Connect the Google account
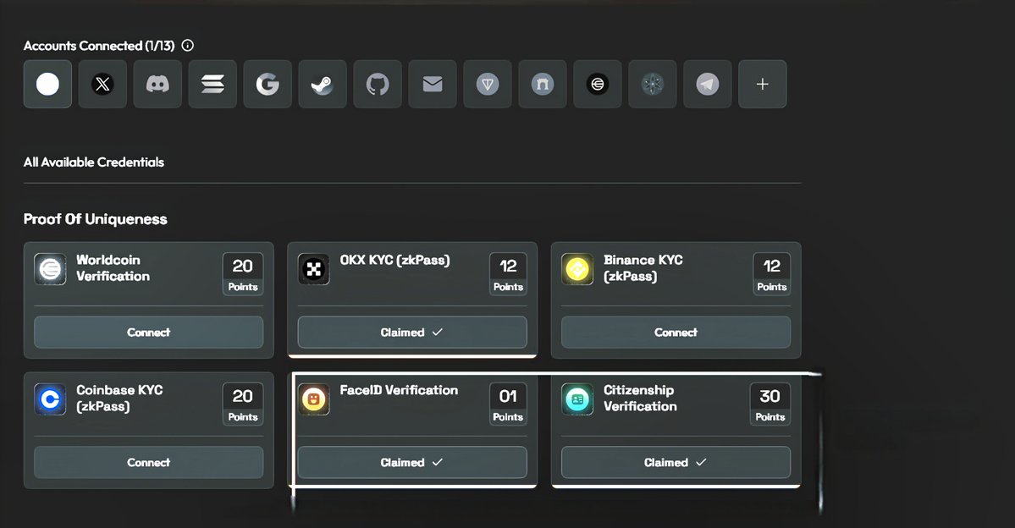This screenshot has width=1015, height=528. coord(268,84)
